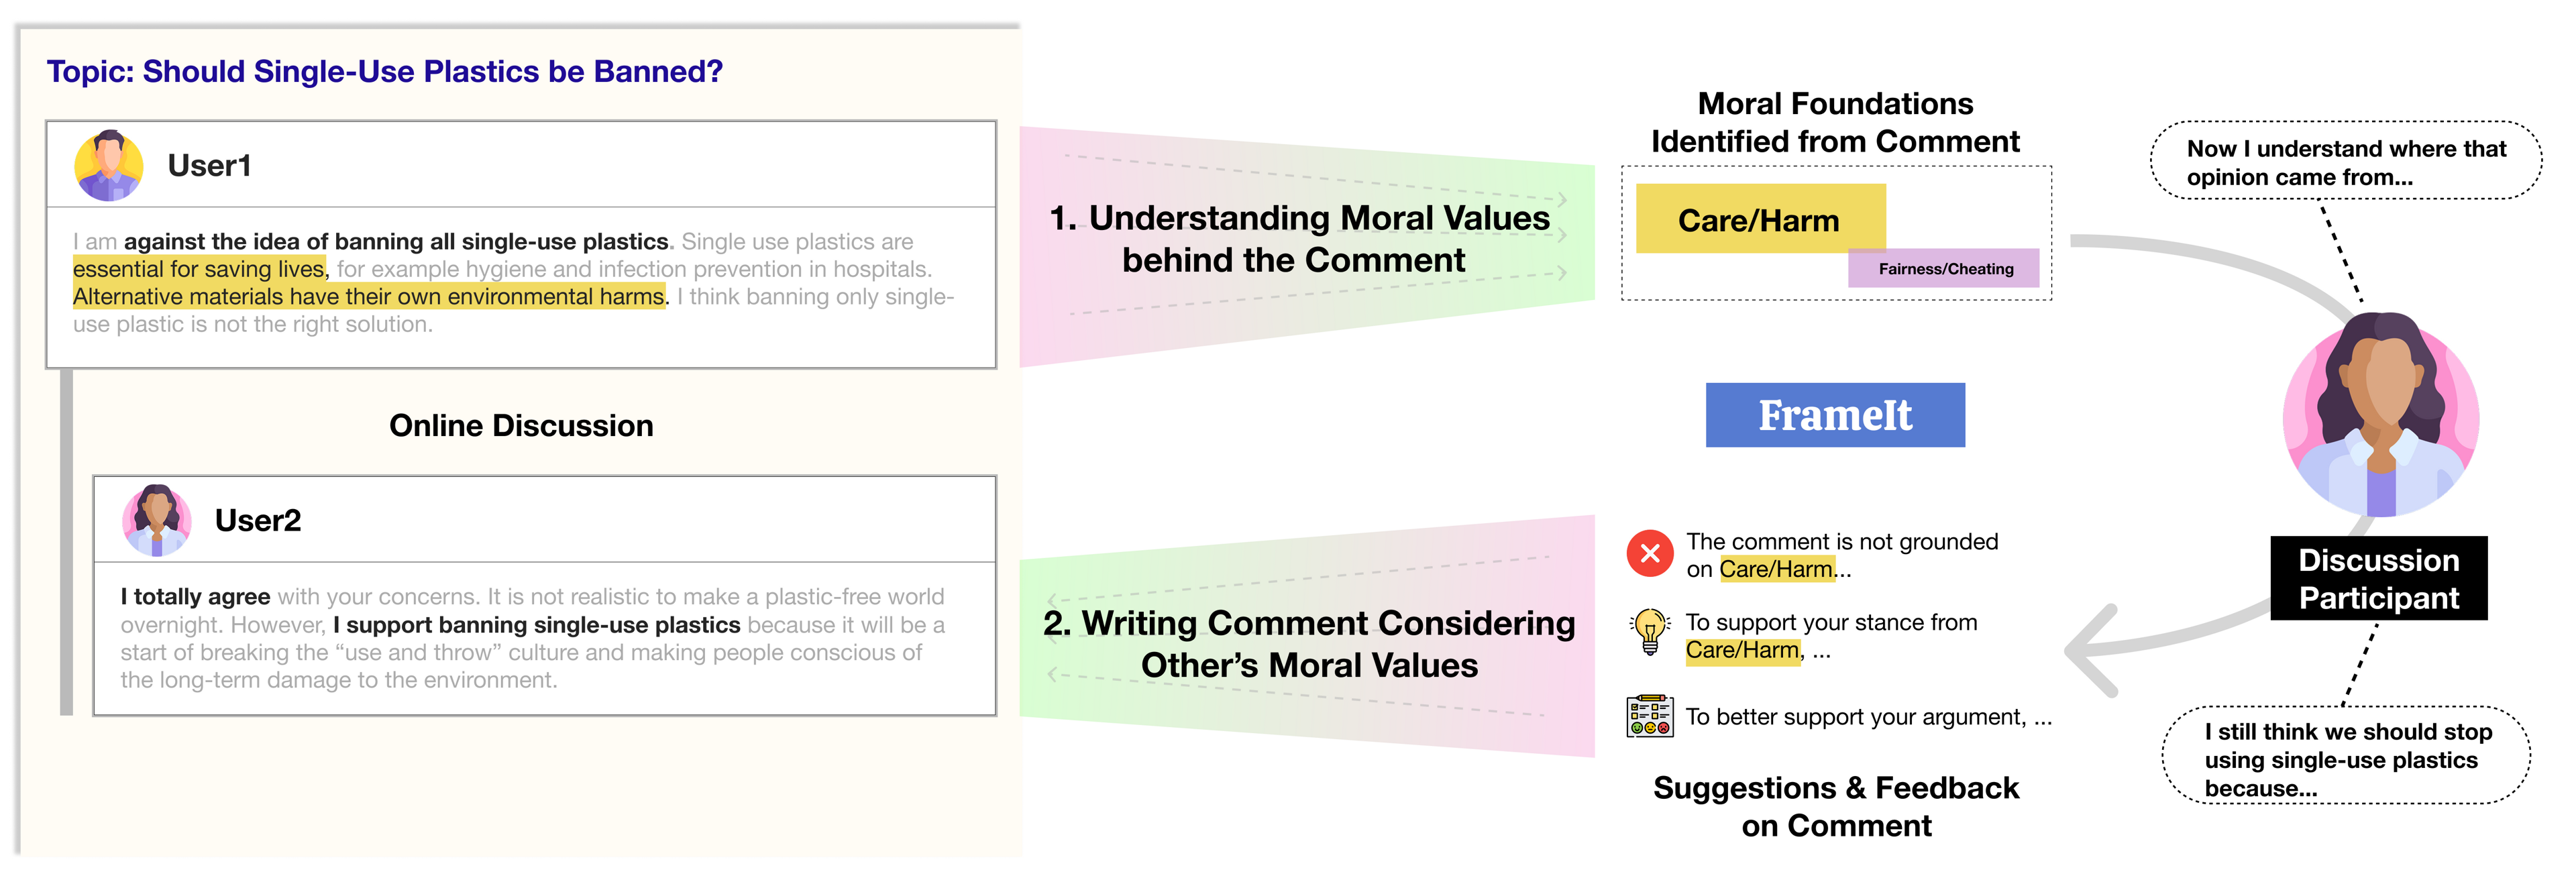Select the yellow Care/Harm foundation box
The height and width of the screenshot is (876, 2576).
[1760, 219]
